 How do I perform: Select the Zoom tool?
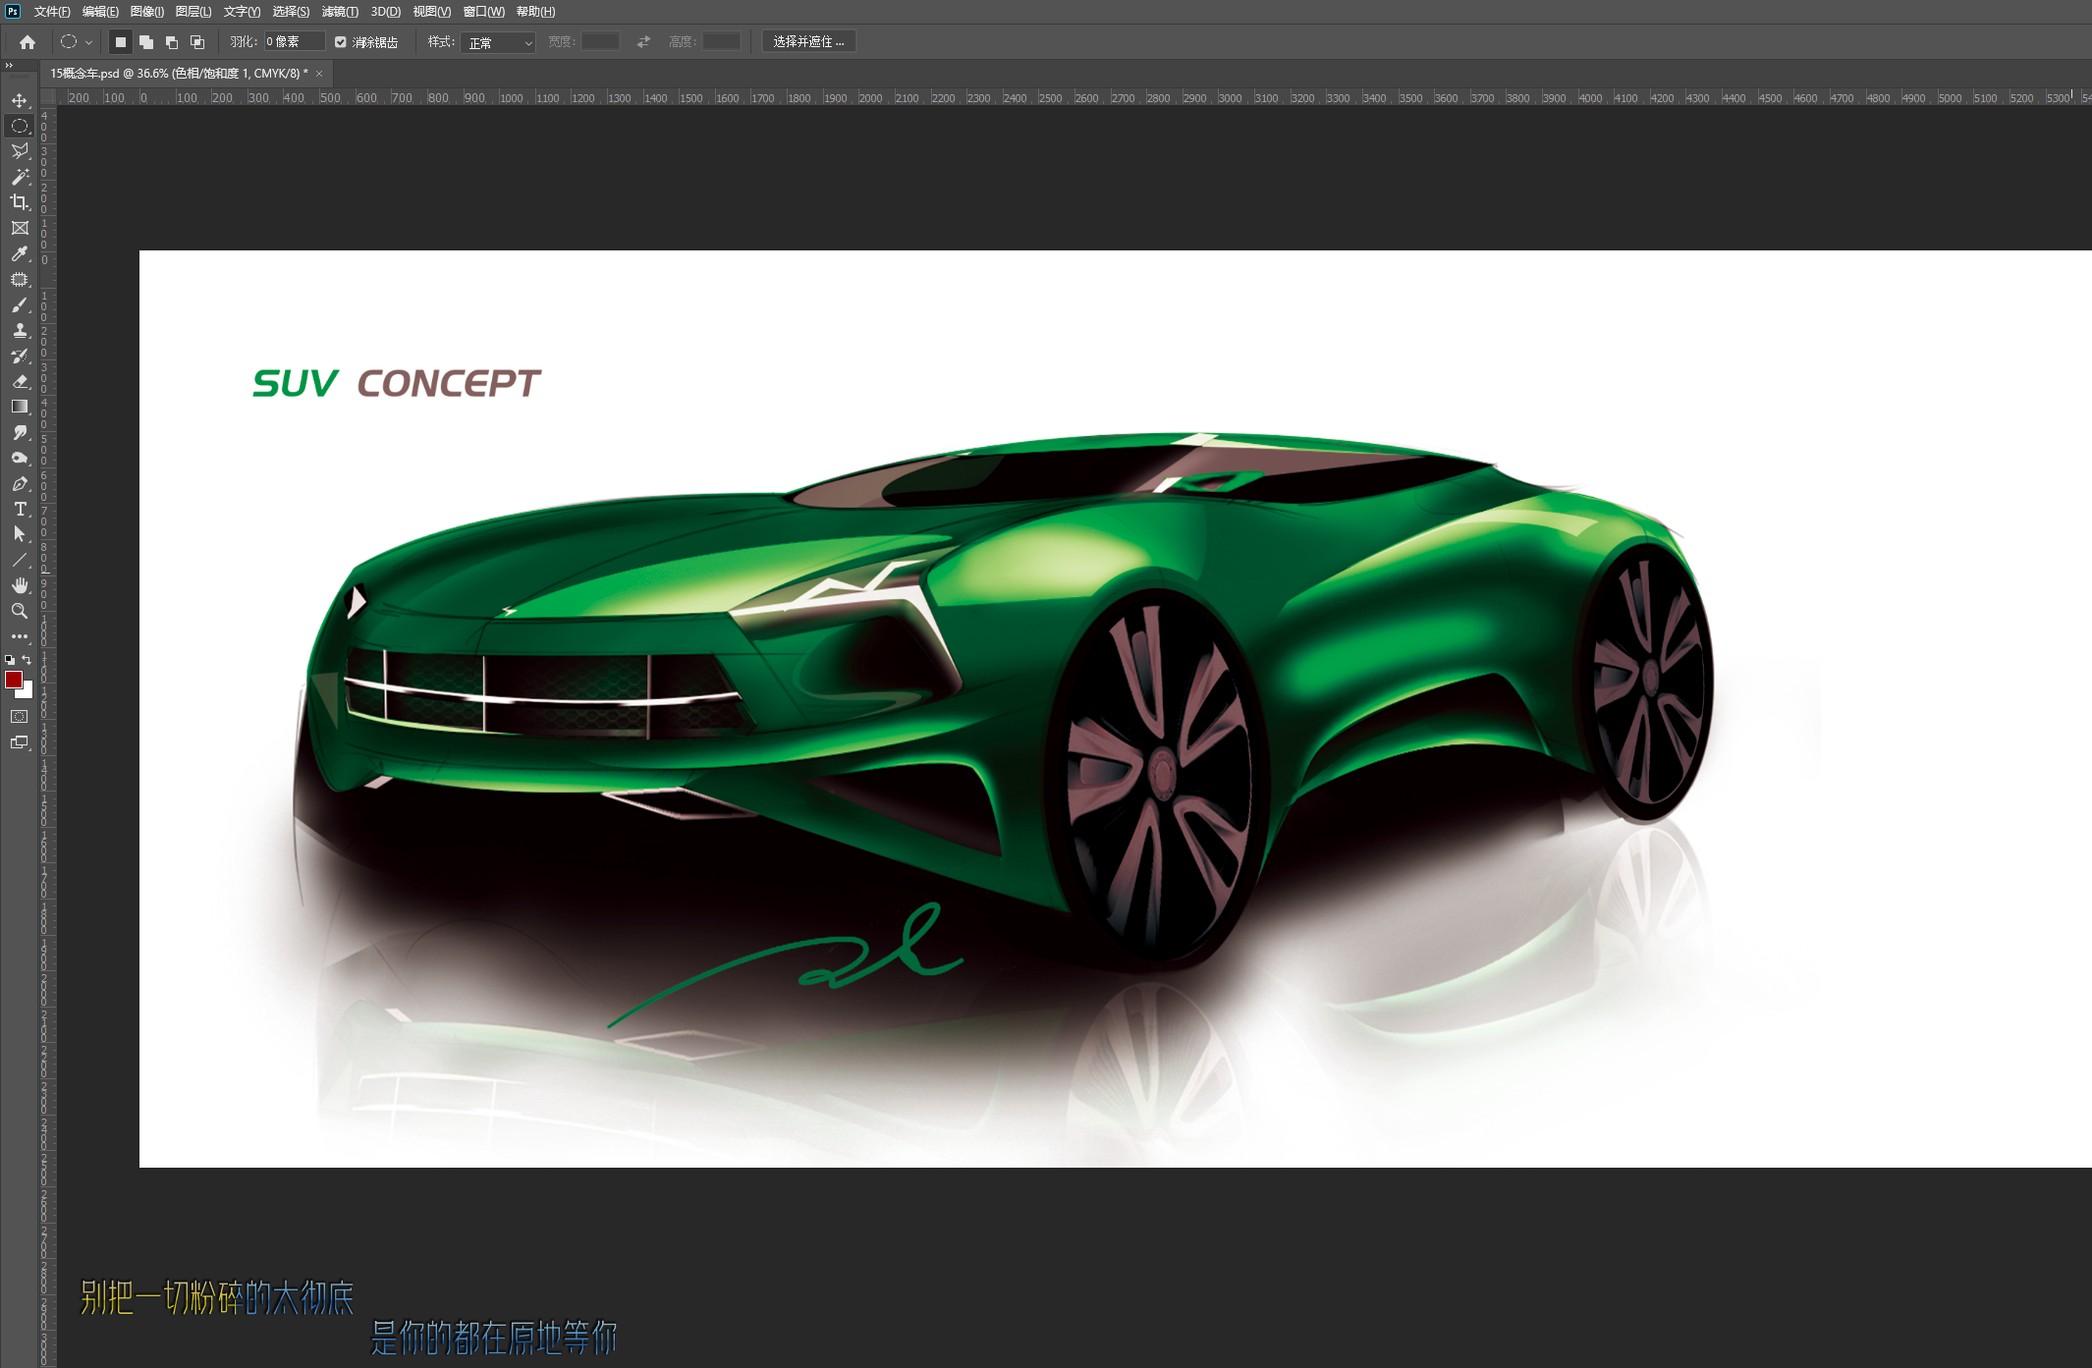(x=21, y=612)
